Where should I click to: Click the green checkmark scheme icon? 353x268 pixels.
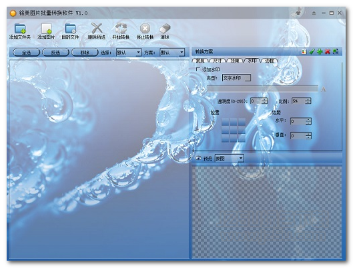point(312,52)
